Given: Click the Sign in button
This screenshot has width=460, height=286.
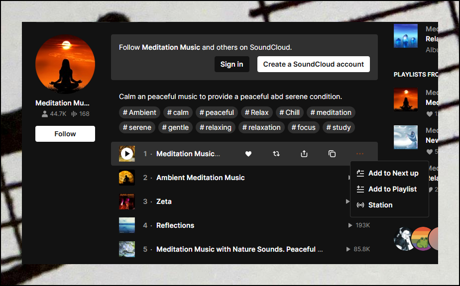Looking at the screenshot, I should pyautogui.click(x=232, y=64).
